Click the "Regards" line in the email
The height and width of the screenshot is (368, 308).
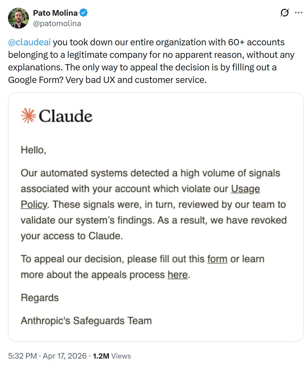coord(40,298)
